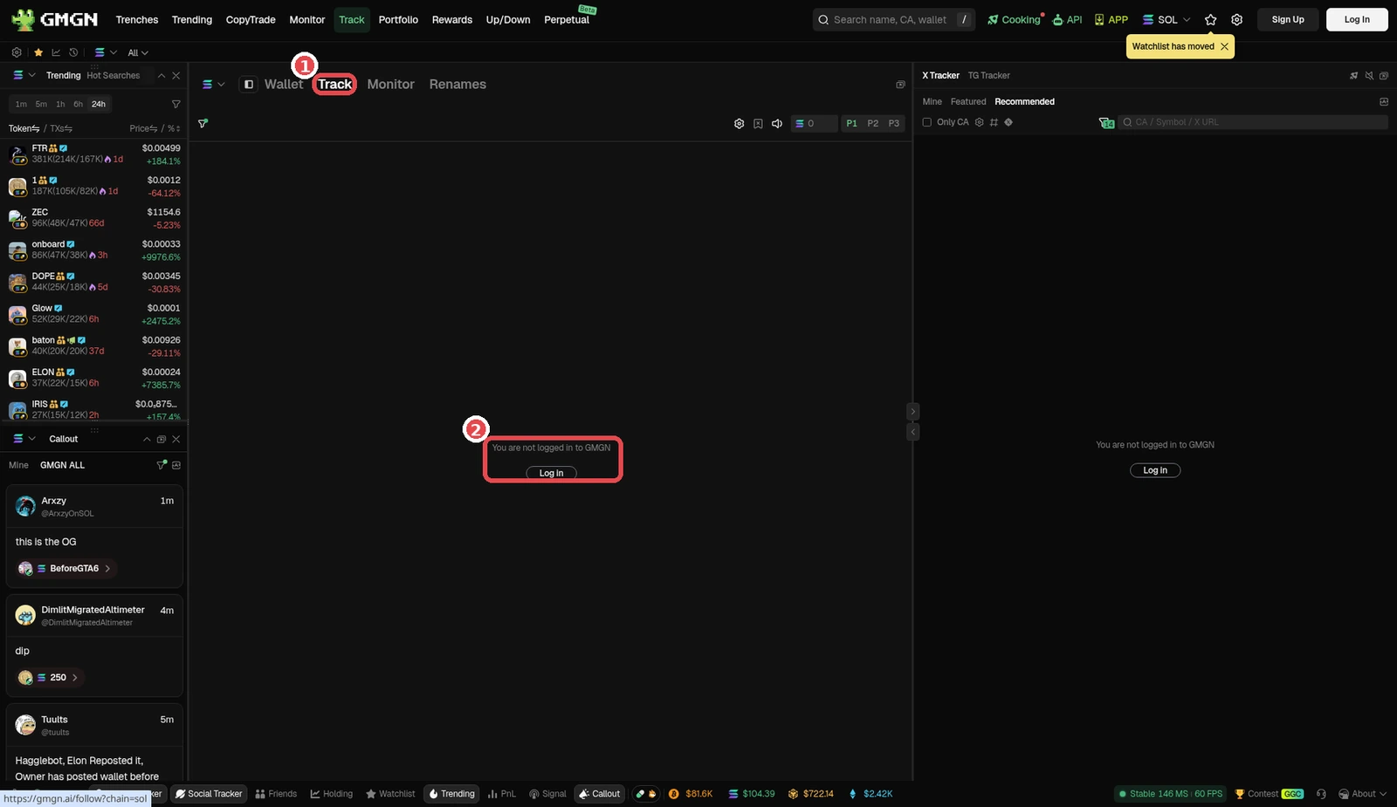The image size is (1397, 807).
Task: Click the mute speaker icon in X Tracker panel
Action: click(1369, 76)
